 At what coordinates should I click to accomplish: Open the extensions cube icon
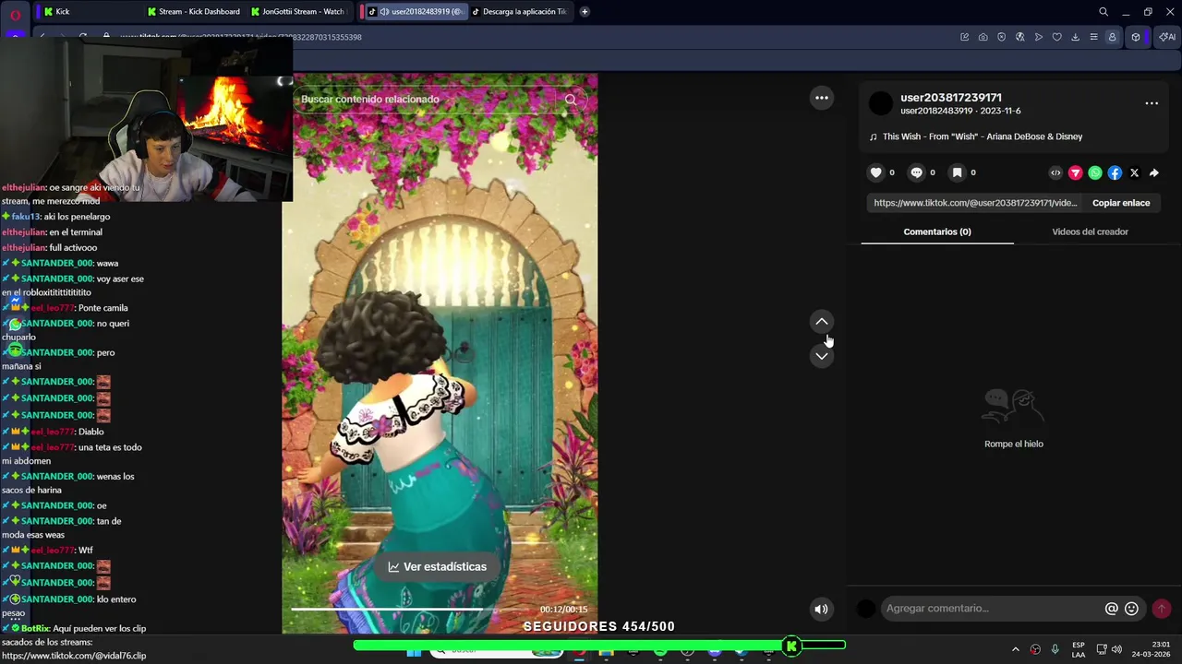(1136, 37)
